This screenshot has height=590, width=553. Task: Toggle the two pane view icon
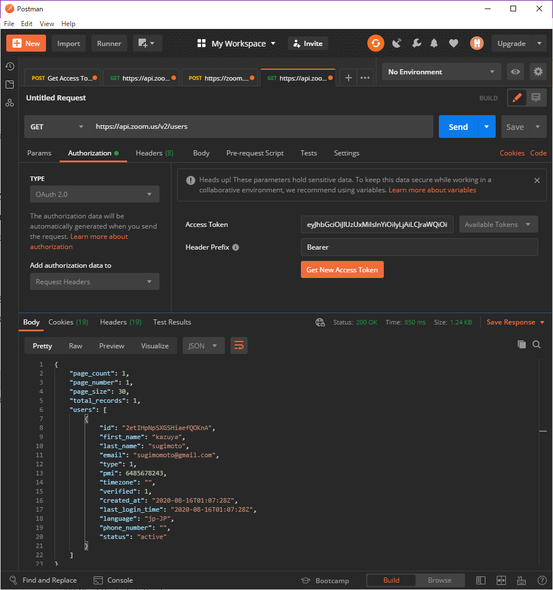pos(501,580)
